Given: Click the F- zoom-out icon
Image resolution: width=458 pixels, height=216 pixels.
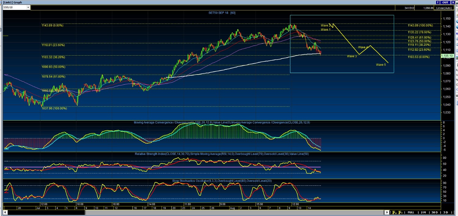Looking at the screenshot, I should coord(400,212).
